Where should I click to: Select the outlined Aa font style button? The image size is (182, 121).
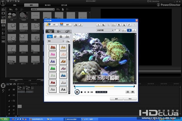click(67, 36)
